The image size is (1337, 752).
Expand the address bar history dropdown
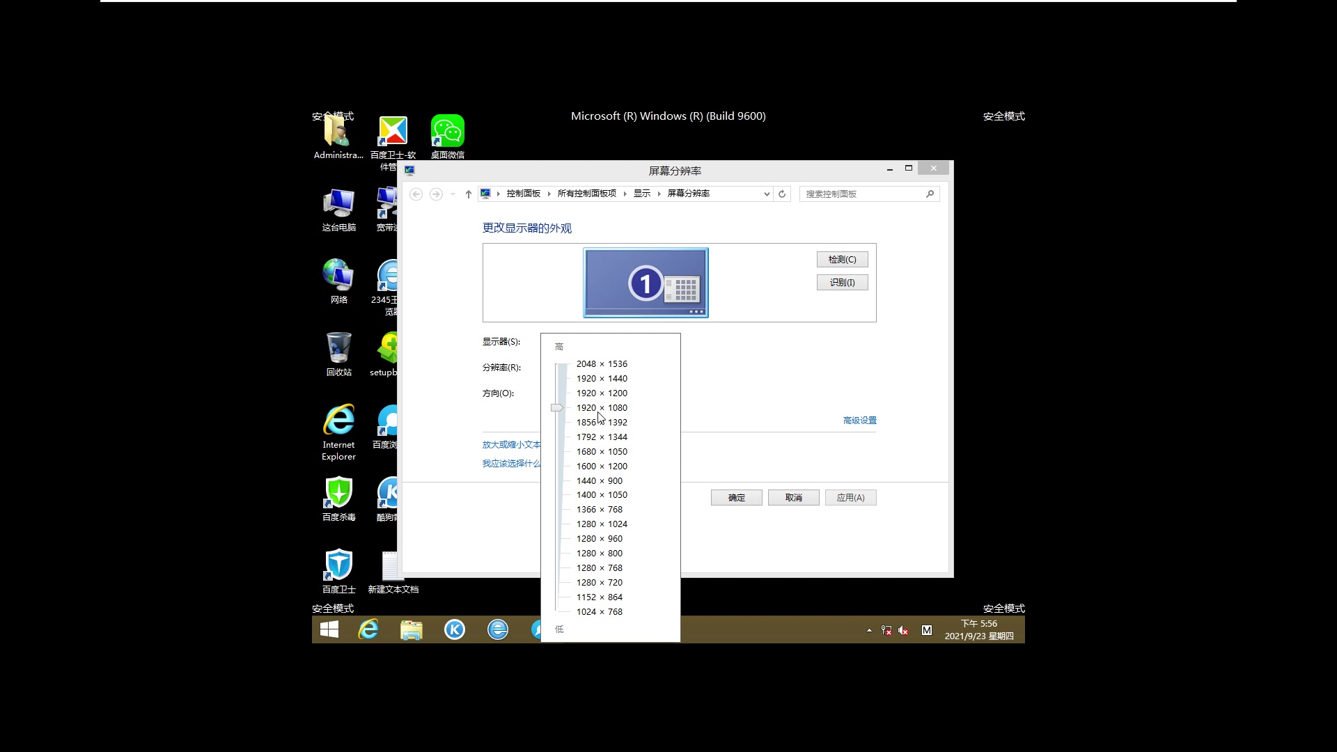tap(767, 194)
